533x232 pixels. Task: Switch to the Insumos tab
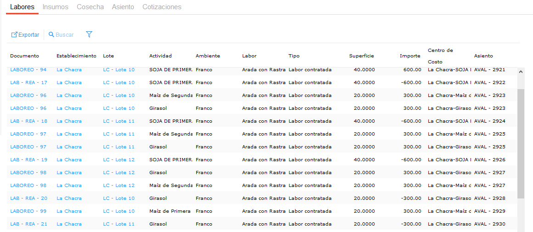[x=56, y=7]
